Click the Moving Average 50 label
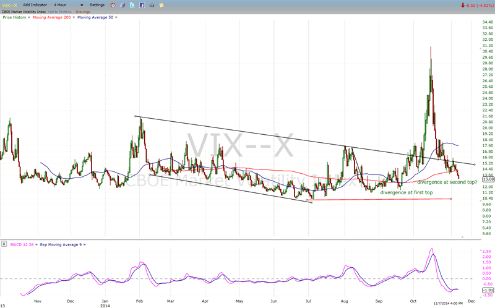The image size is (495, 308). click(x=95, y=17)
